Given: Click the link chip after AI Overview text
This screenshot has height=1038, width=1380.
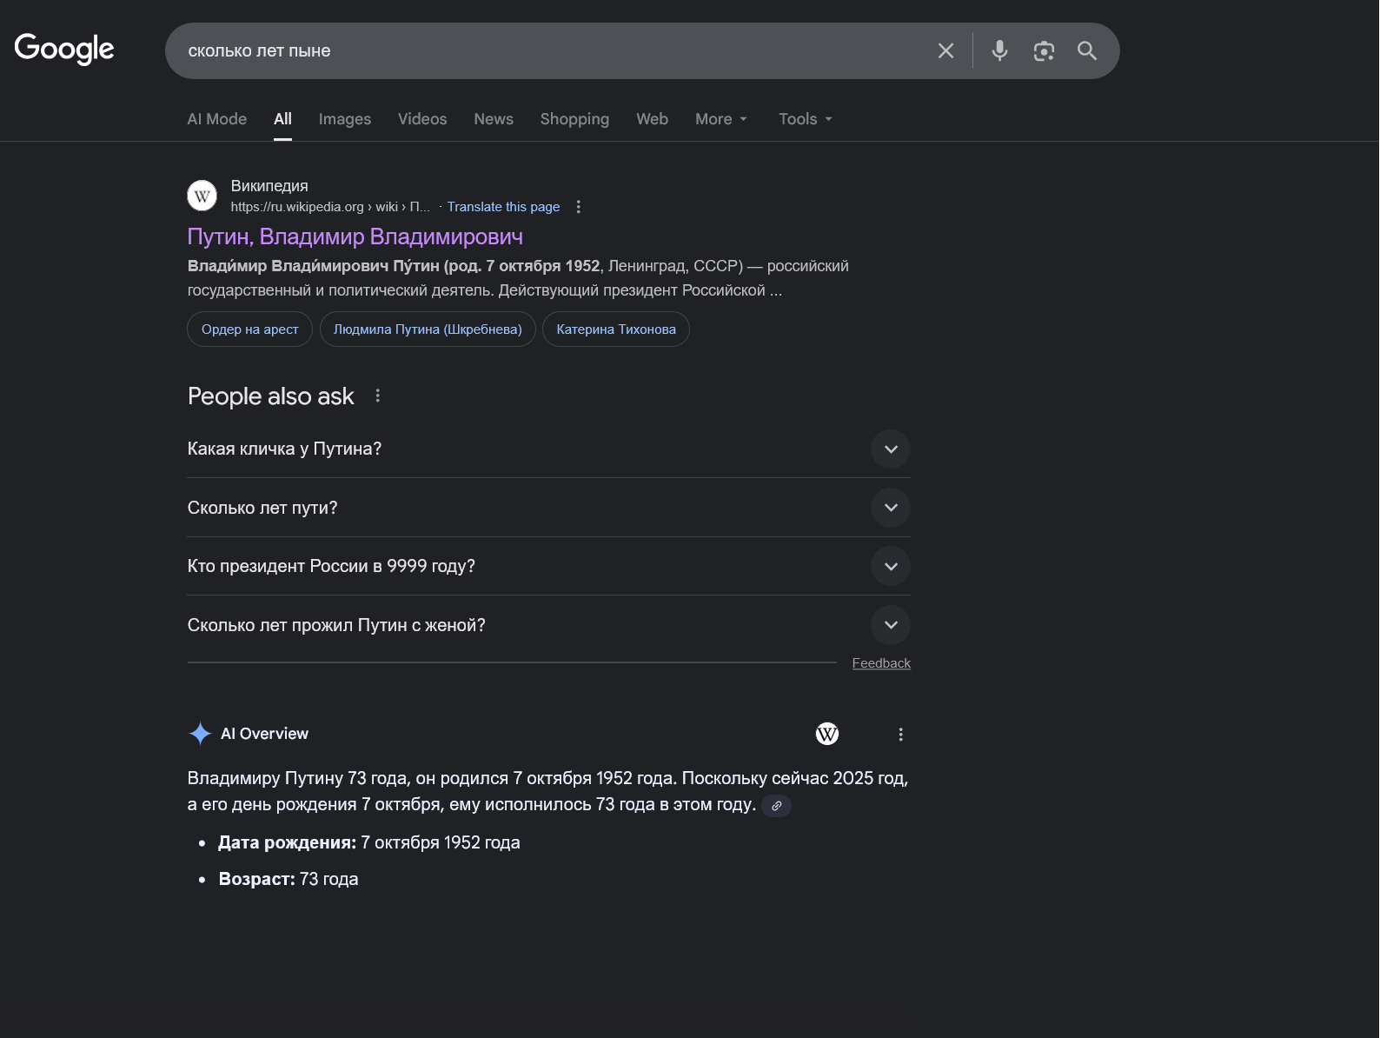Looking at the screenshot, I should tap(776, 806).
